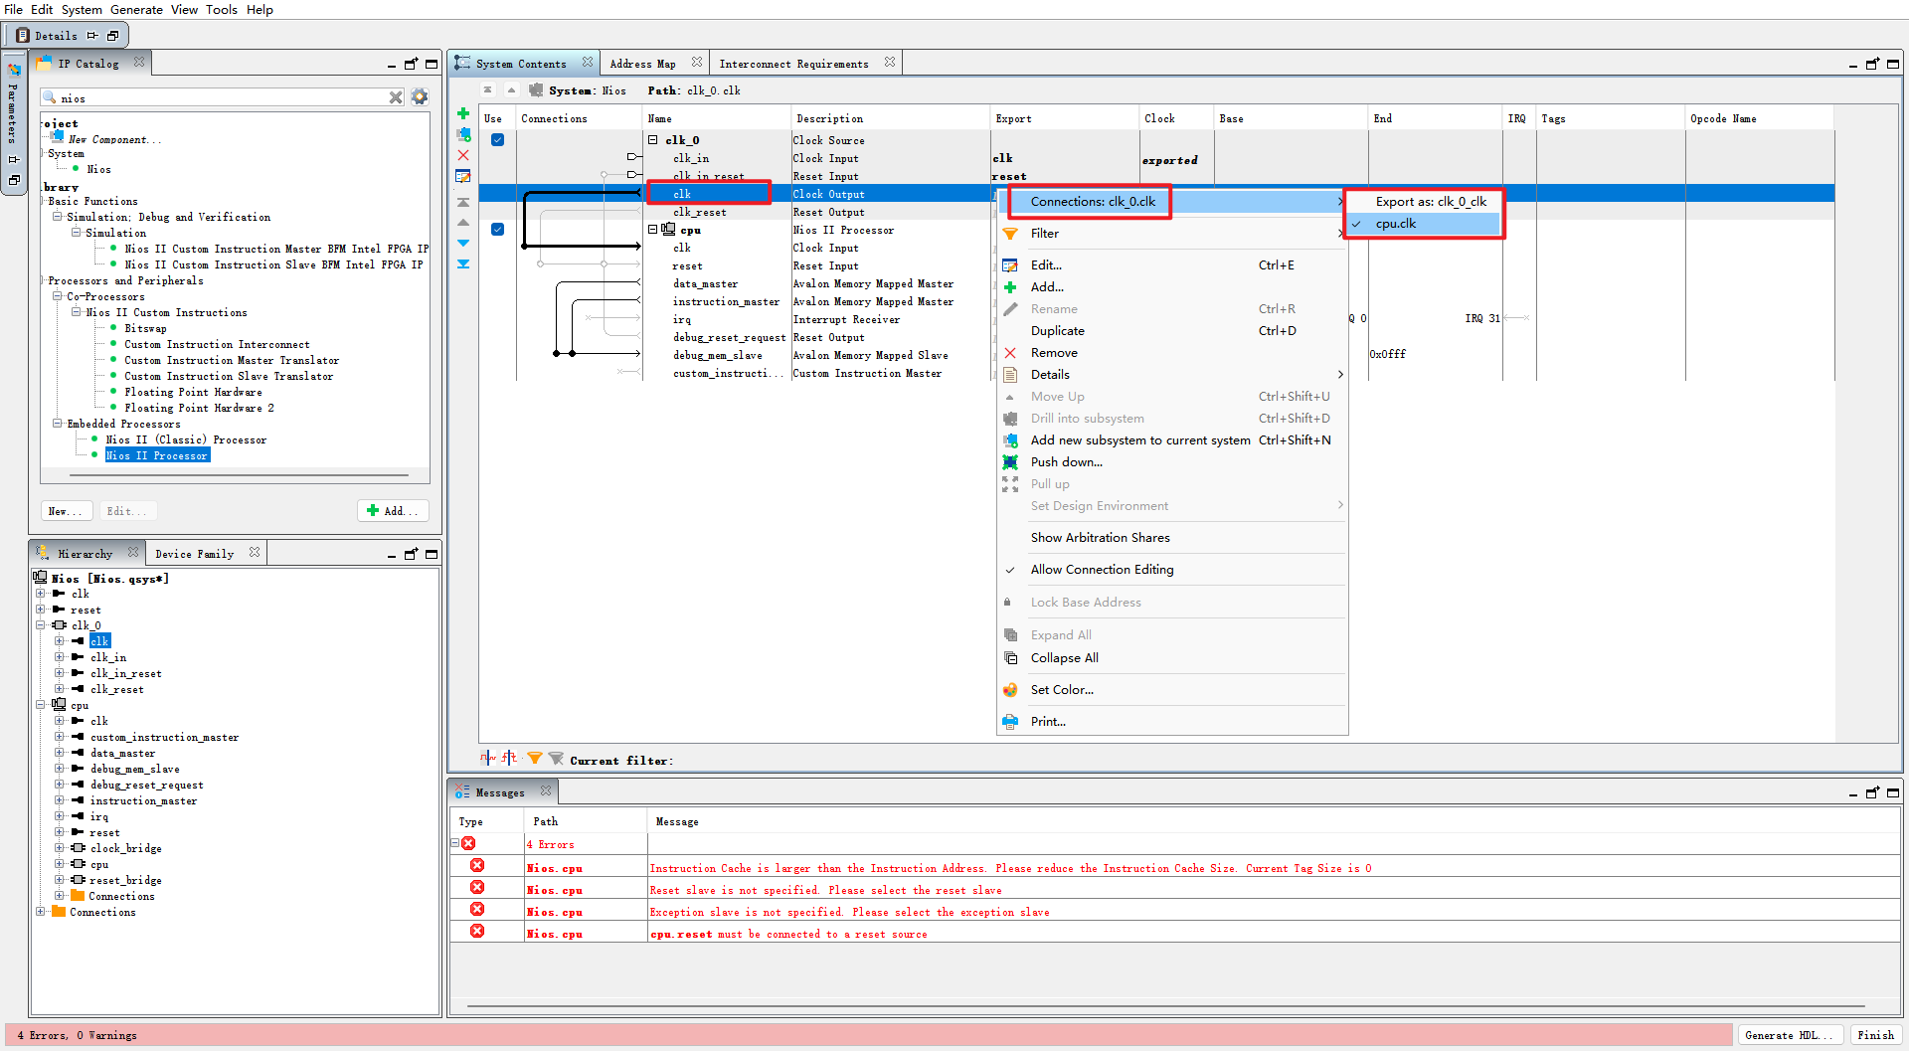Open the Generate menu
This screenshot has width=1909, height=1051.
(136, 9)
